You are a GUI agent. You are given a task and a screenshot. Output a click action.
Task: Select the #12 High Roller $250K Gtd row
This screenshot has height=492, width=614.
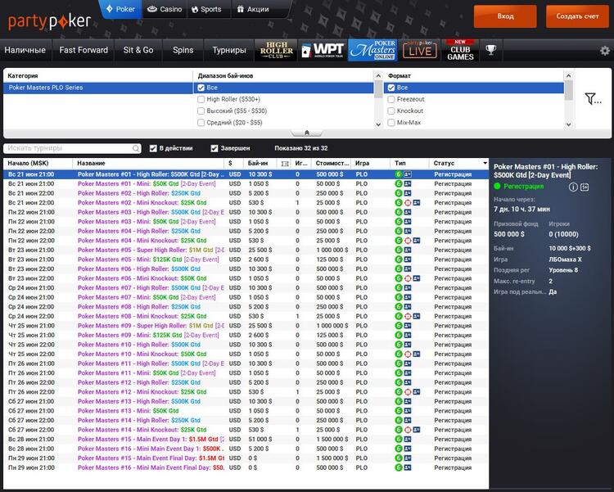(x=246, y=382)
